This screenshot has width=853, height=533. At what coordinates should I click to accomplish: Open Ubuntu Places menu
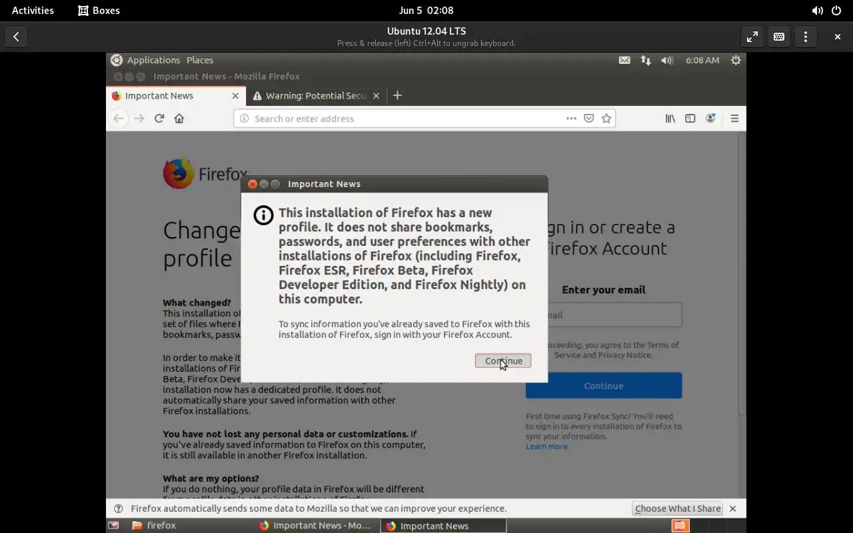(200, 60)
